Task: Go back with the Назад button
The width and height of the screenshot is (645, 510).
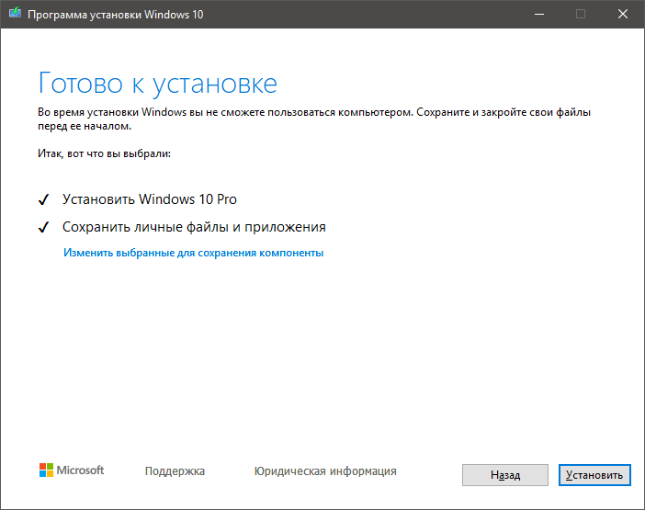Action: pos(505,475)
